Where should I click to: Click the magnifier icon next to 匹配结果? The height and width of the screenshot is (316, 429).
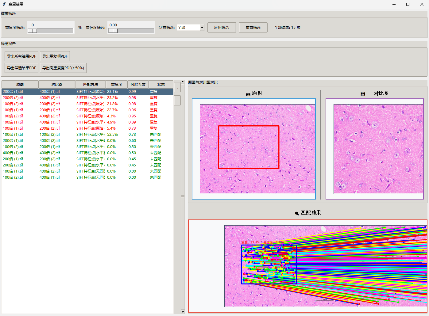297,213
